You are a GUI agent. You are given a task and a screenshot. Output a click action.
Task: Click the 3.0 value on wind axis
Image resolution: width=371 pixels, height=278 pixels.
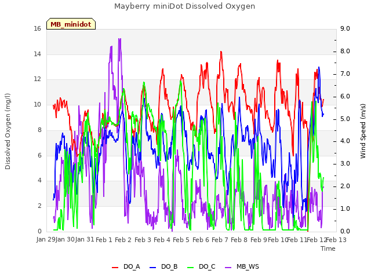(x=345, y=163)
